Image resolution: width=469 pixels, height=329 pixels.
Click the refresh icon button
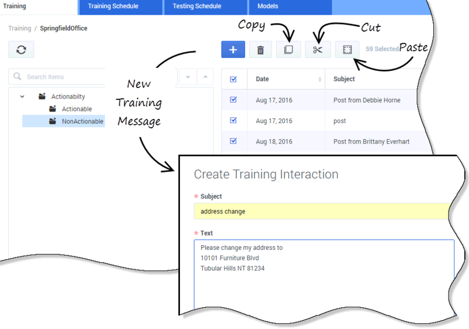pyautogui.click(x=21, y=50)
